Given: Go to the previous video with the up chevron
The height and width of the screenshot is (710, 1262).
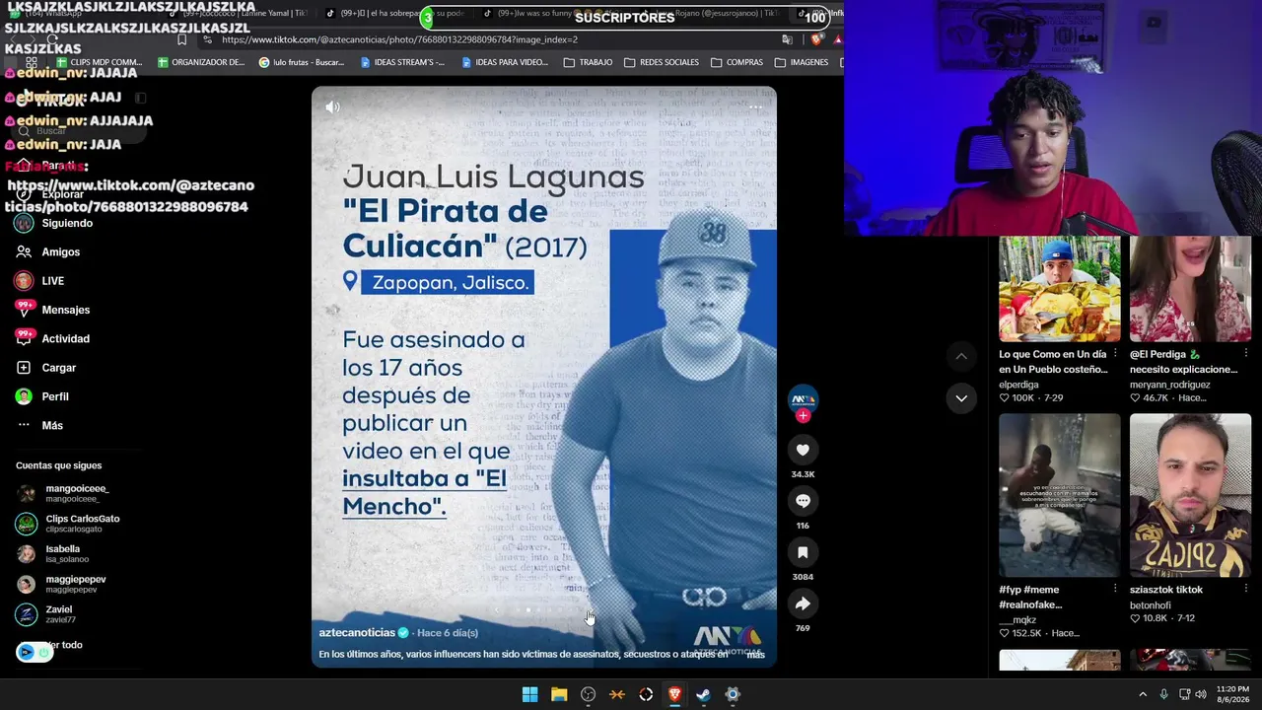Looking at the screenshot, I should pos(961,356).
